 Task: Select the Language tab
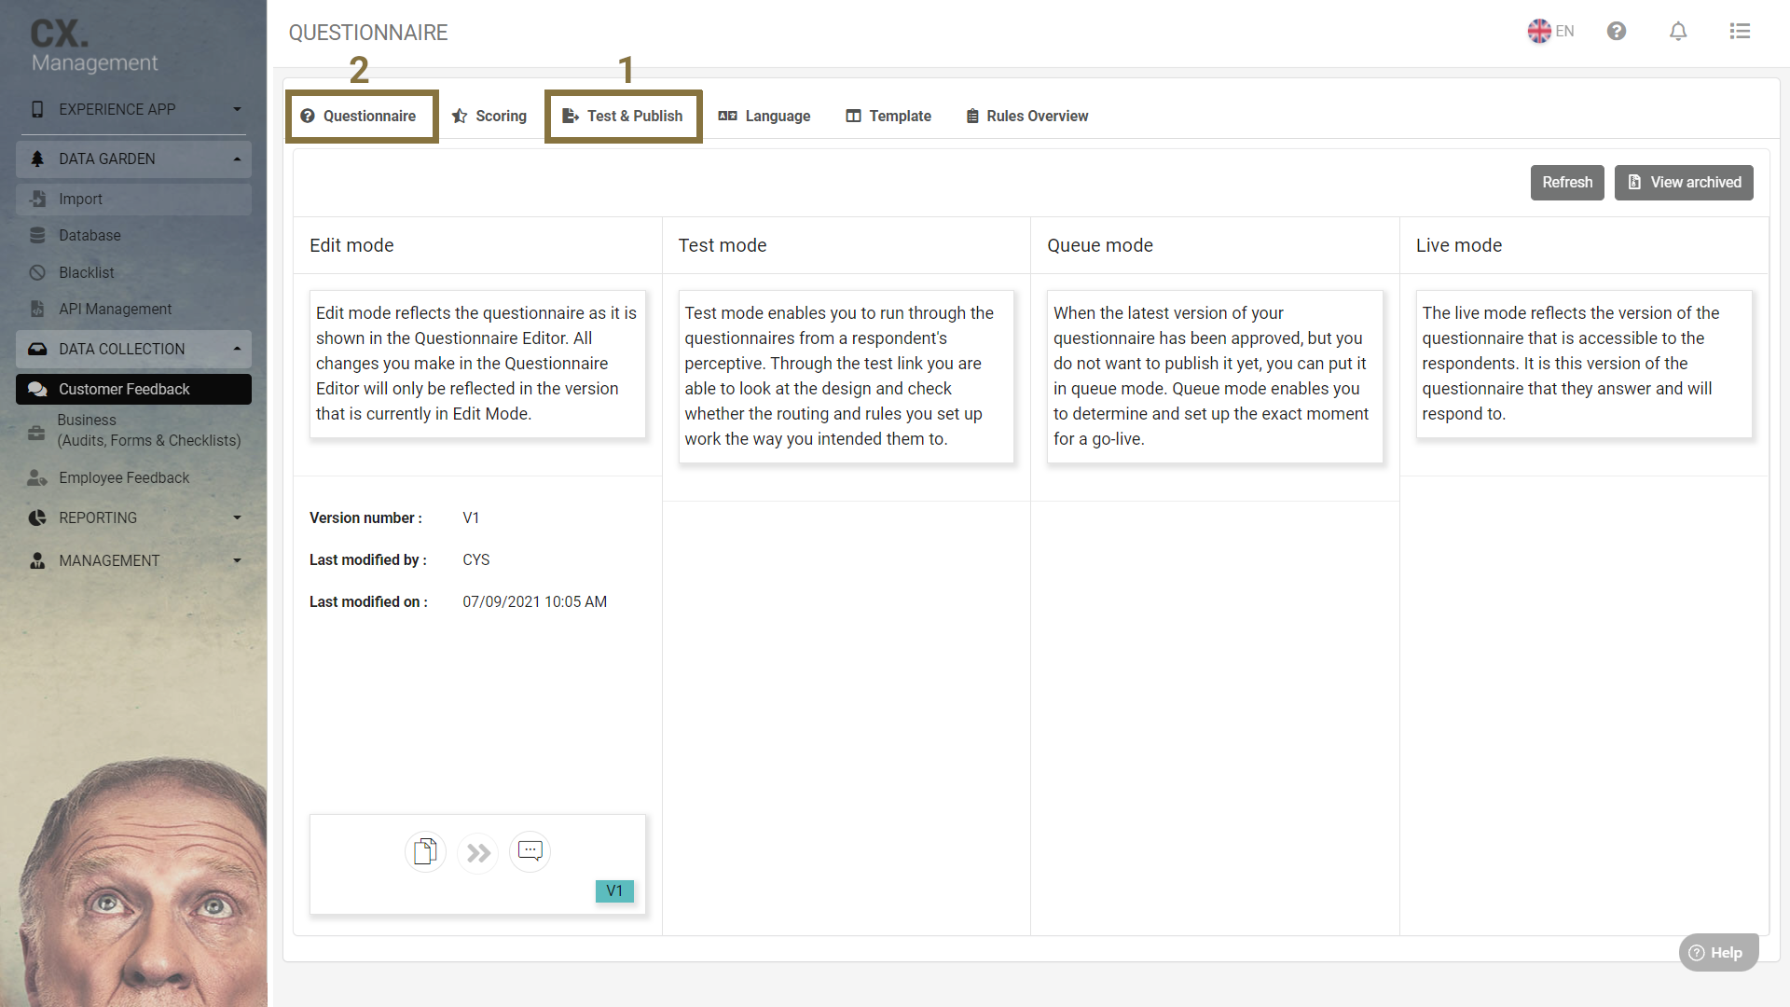coord(764,116)
